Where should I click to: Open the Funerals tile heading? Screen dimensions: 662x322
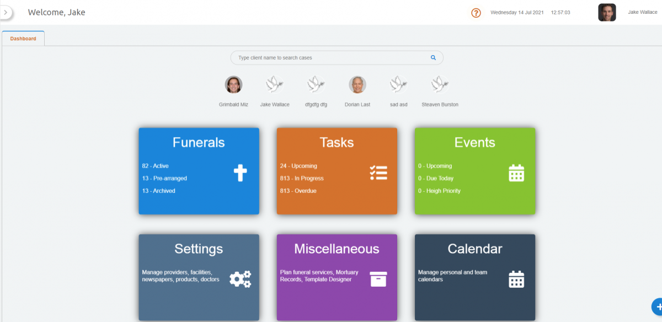[x=199, y=142]
